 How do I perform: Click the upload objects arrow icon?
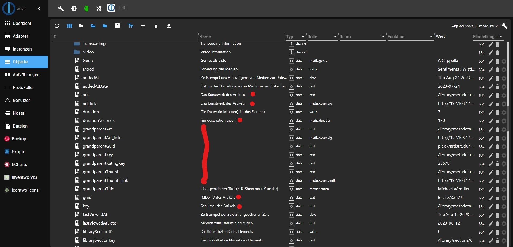[x=156, y=26]
